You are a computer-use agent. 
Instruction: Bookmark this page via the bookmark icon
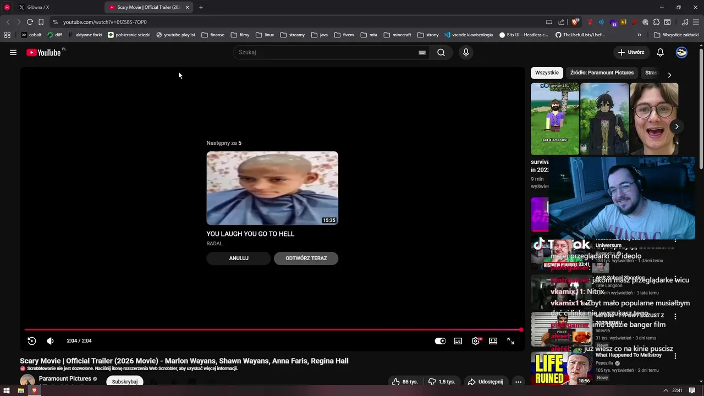(x=41, y=22)
